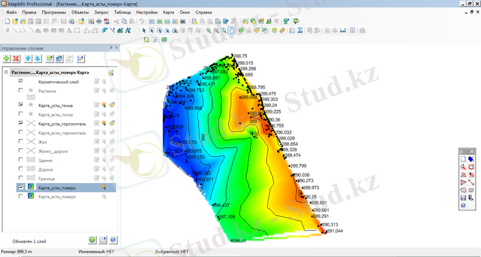Open the Таблица menu

(121, 12)
